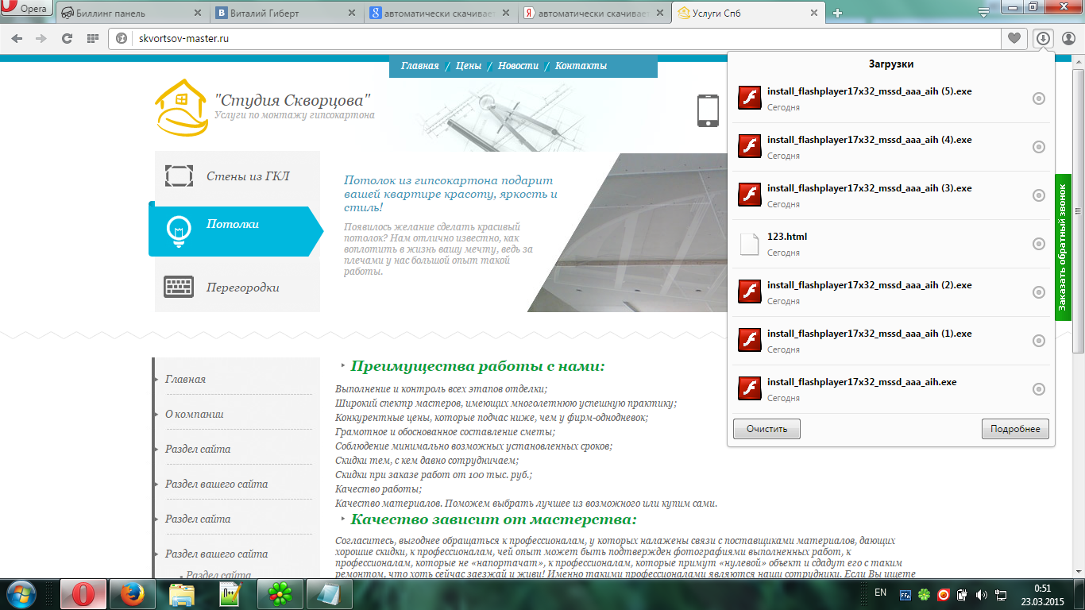Switch to the Биллинг панель tab
Viewport: 1085px width, 610px height.
pyautogui.click(x=131, y=13)
